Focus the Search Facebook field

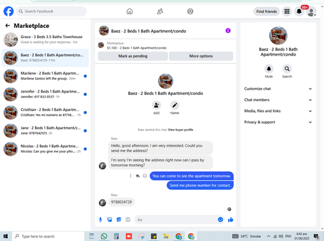click(x=51, y=11)
